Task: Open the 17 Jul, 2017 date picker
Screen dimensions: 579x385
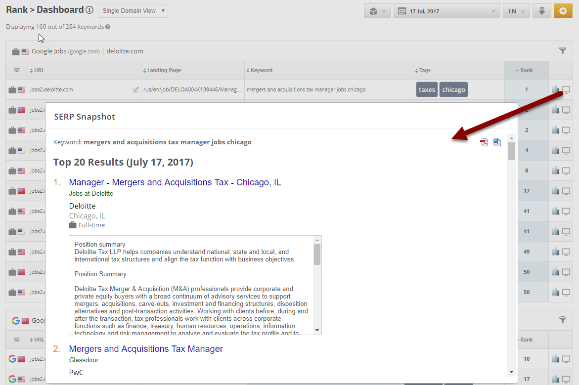Action: click(x=447, y=11)
